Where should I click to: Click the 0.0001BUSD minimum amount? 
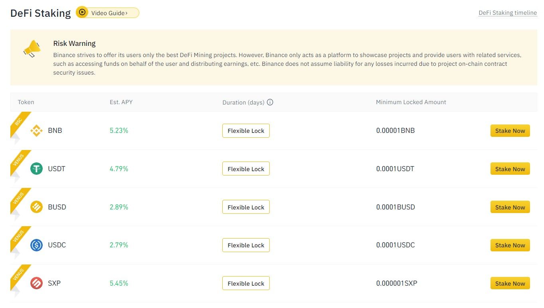(396, 207)
